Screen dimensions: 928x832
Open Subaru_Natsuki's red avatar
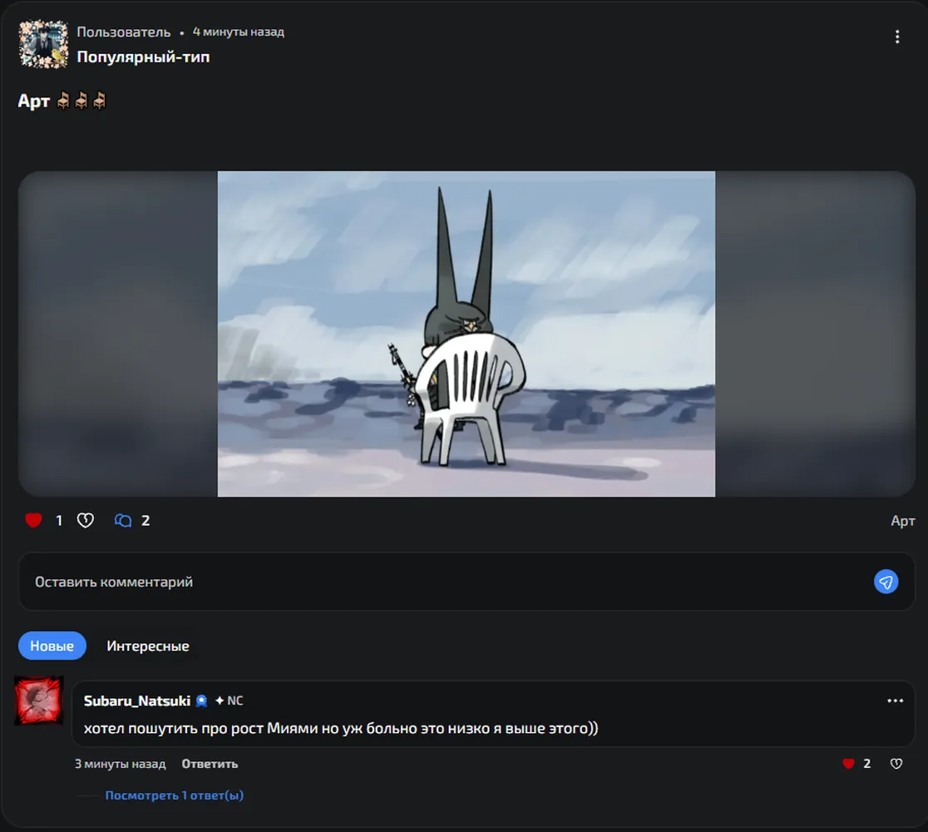(39, 701)
